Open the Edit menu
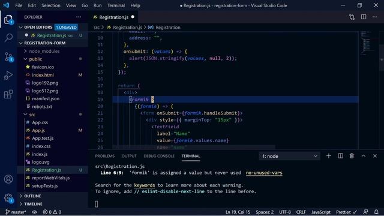Screen dimensions: 384x216 tap(32, 5)
